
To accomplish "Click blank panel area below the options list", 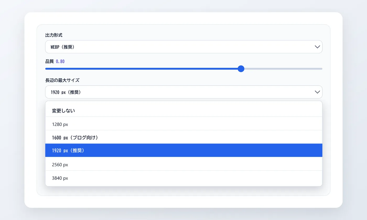I will [183, 191].
